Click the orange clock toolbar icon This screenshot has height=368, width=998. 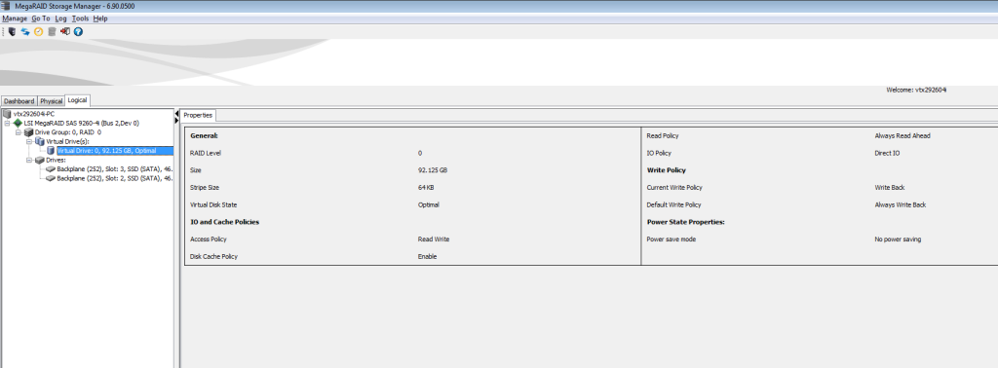pos(39,31)
